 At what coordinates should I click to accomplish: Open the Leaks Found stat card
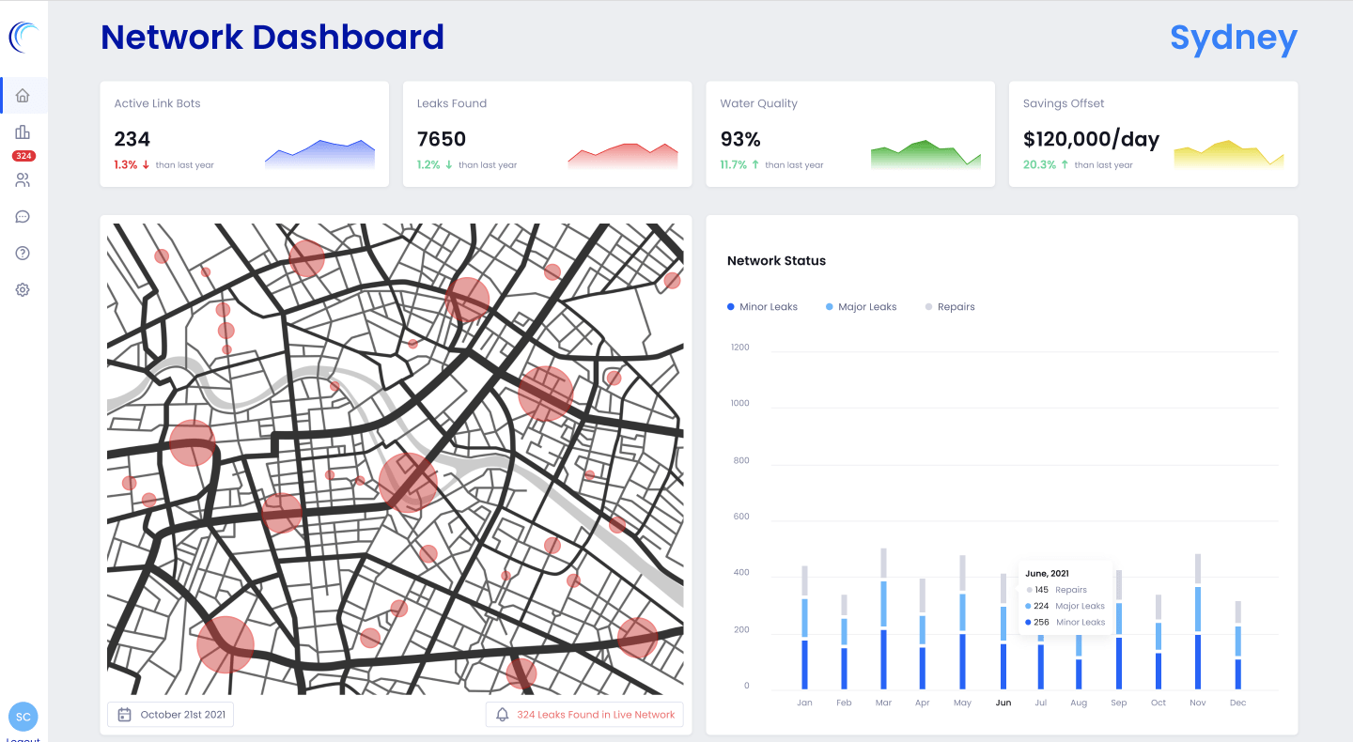[547, 133]
